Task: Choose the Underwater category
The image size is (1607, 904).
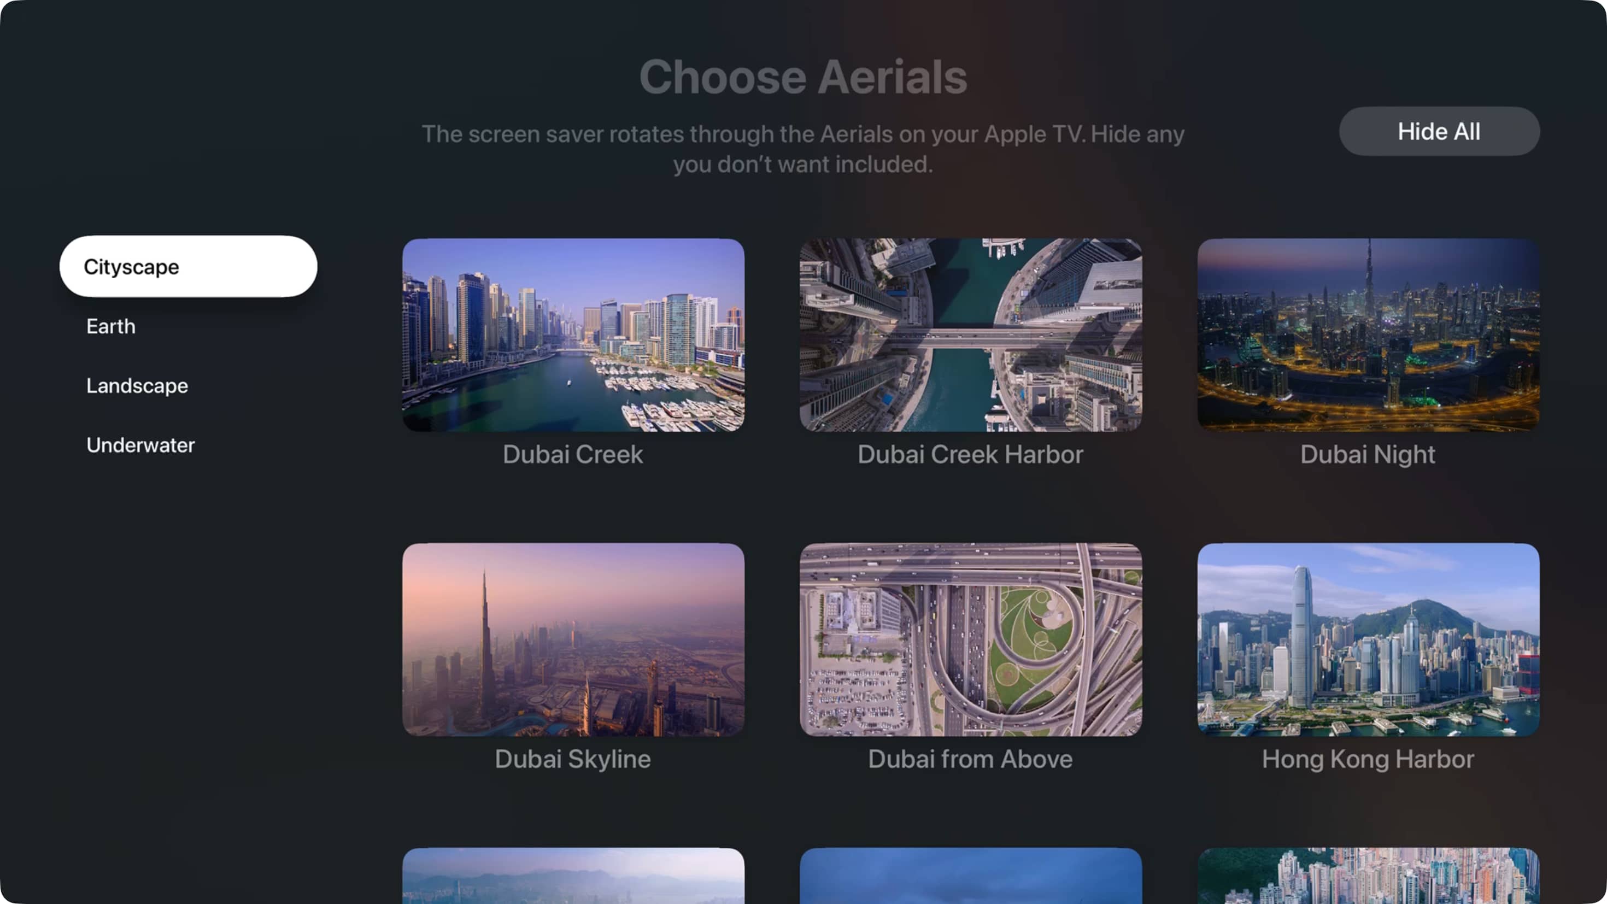Action: [140, 445]
